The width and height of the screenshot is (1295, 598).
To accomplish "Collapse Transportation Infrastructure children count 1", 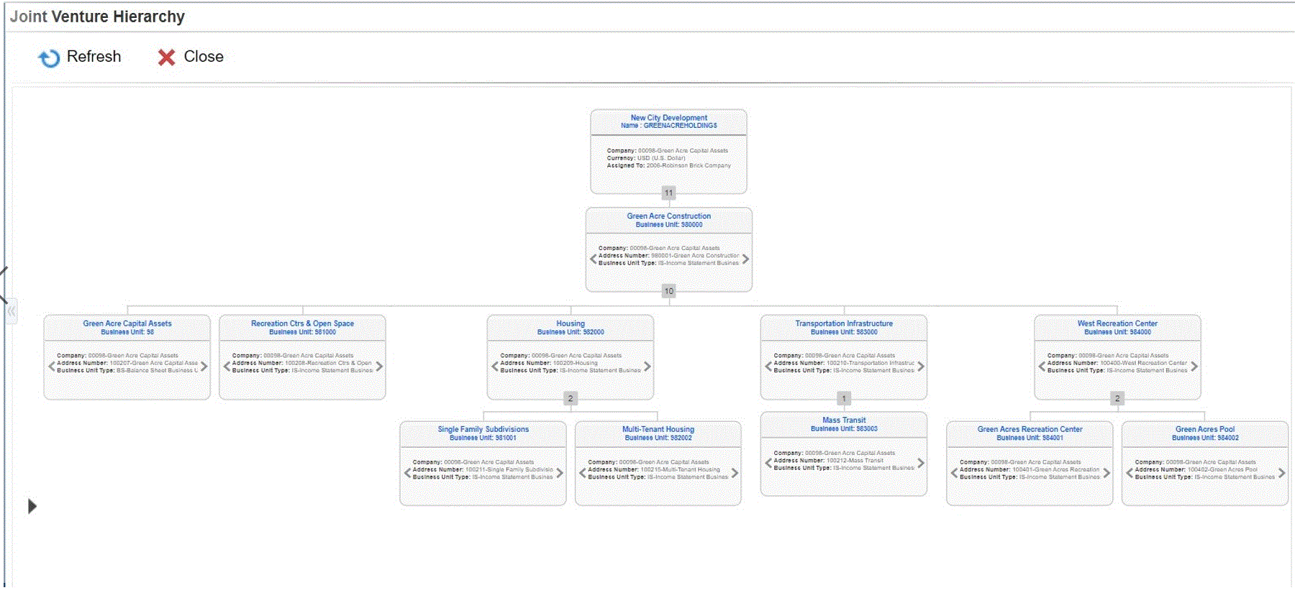I will 844,398.
